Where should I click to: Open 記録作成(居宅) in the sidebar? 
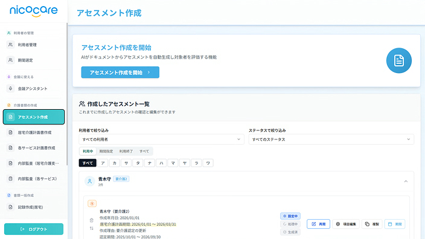34,207
